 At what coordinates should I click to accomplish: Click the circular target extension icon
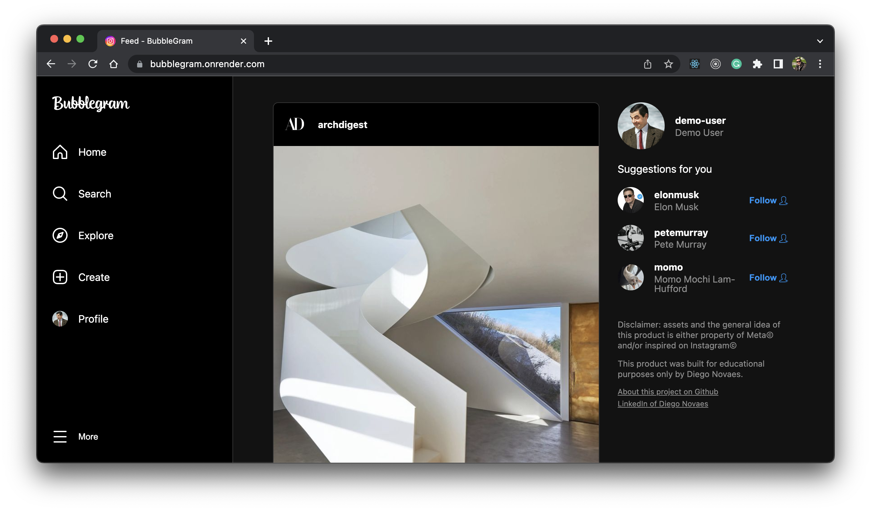tap(716, 64)
